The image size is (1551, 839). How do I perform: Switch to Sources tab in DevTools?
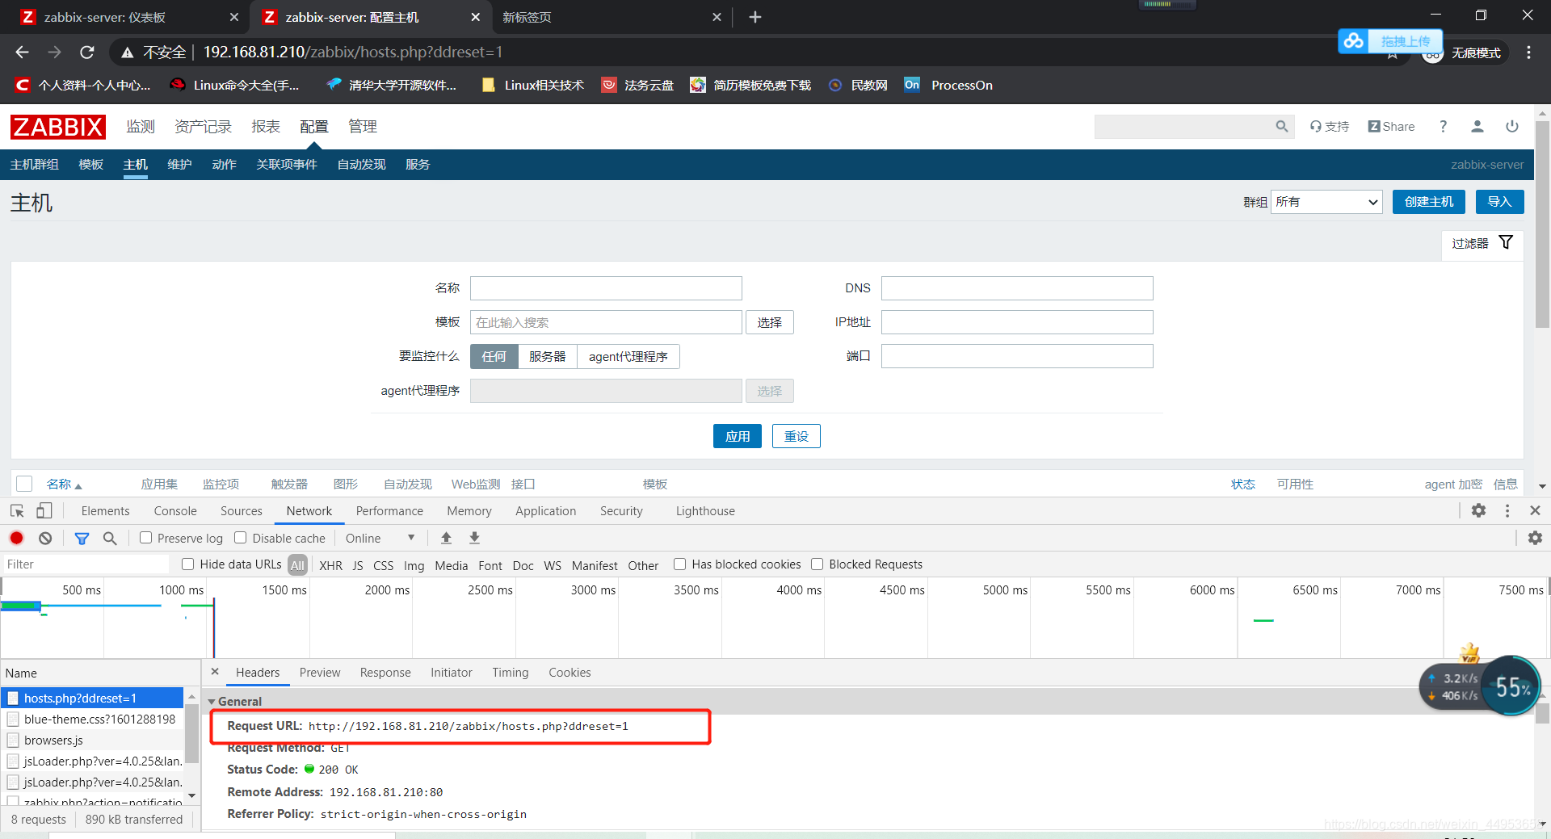tap(242, 511)
